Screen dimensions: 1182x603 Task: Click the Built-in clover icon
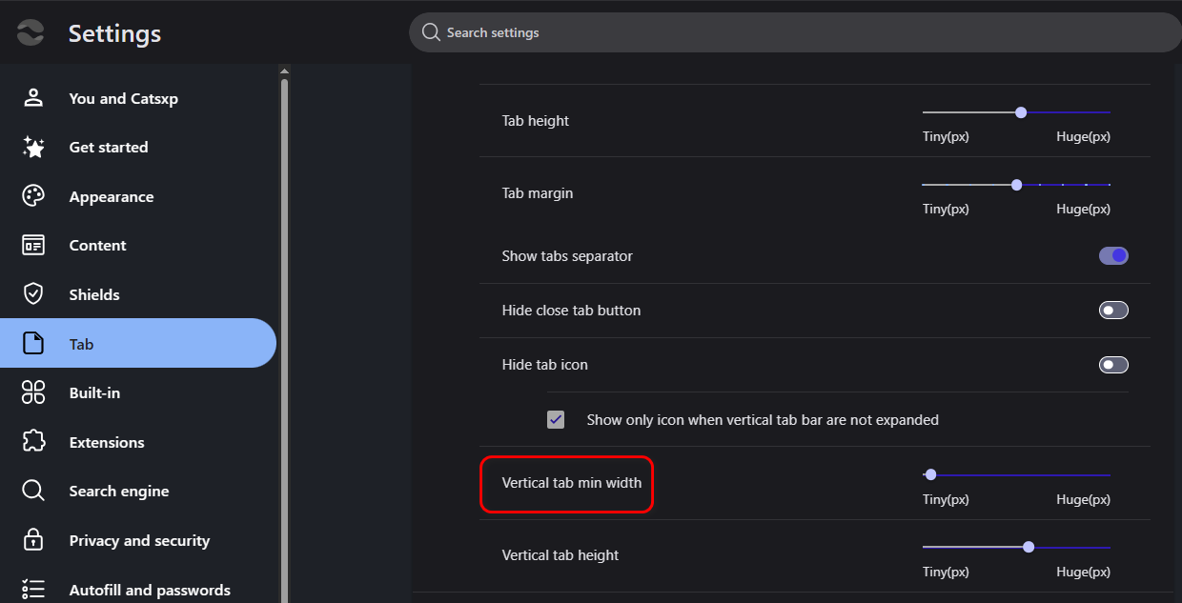(33, 392)
